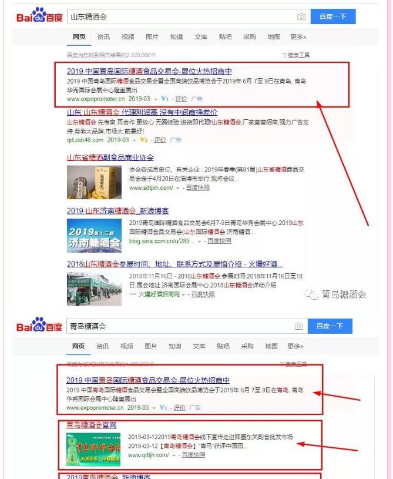Click the 搜索工具 filter in the top results
The width and height of the screenshot is (393, 479).
[296, 55]
